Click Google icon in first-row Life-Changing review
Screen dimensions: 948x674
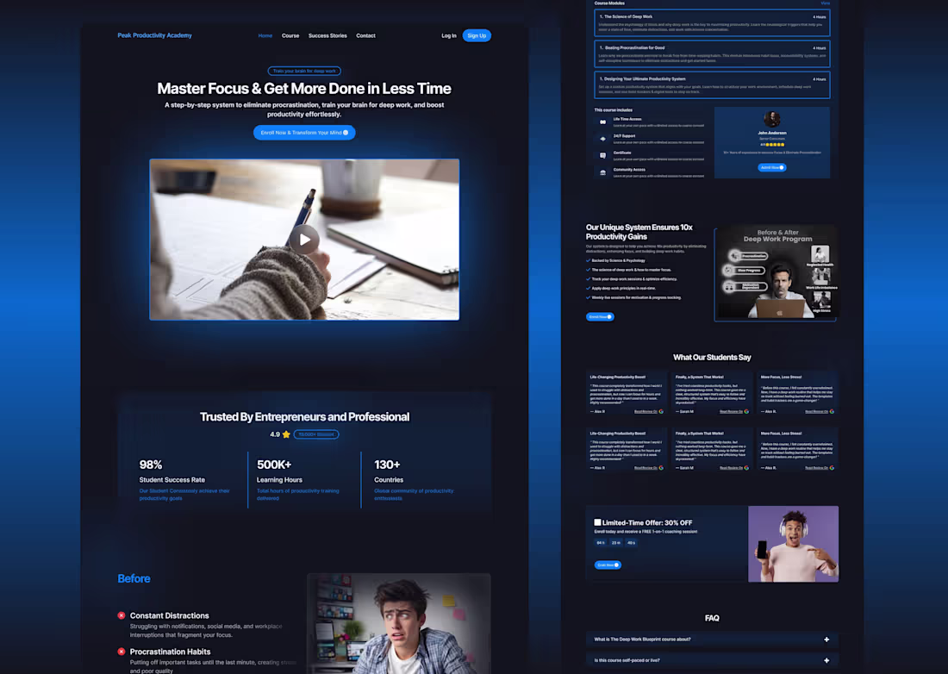pos(661,411)
